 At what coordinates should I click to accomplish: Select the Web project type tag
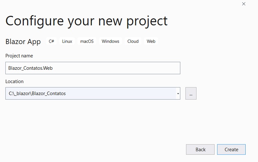pos(151,41)
